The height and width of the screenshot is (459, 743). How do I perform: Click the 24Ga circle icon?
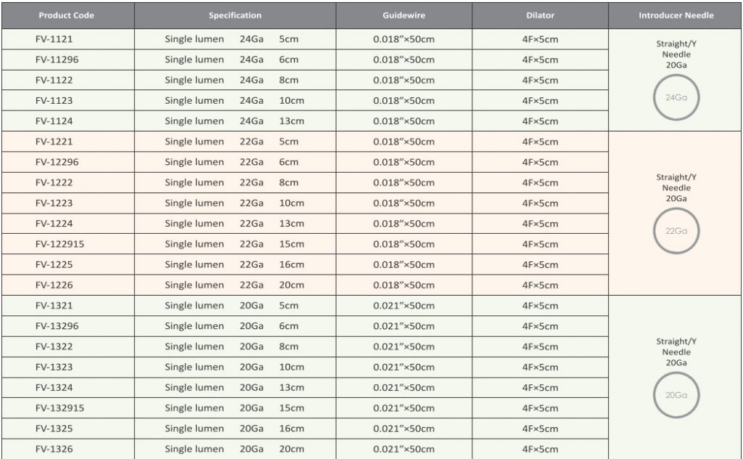[x=676, y=97]
